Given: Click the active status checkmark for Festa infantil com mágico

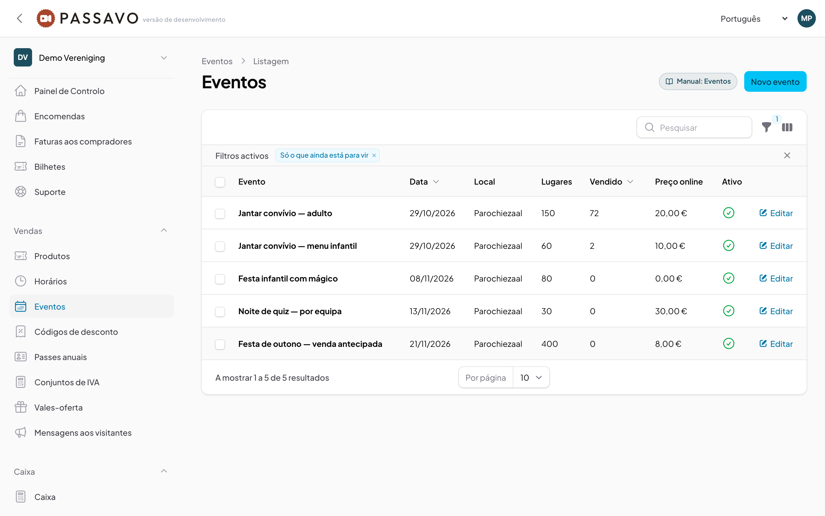Looking at the screenshot, I should click(x=728, y=278).
